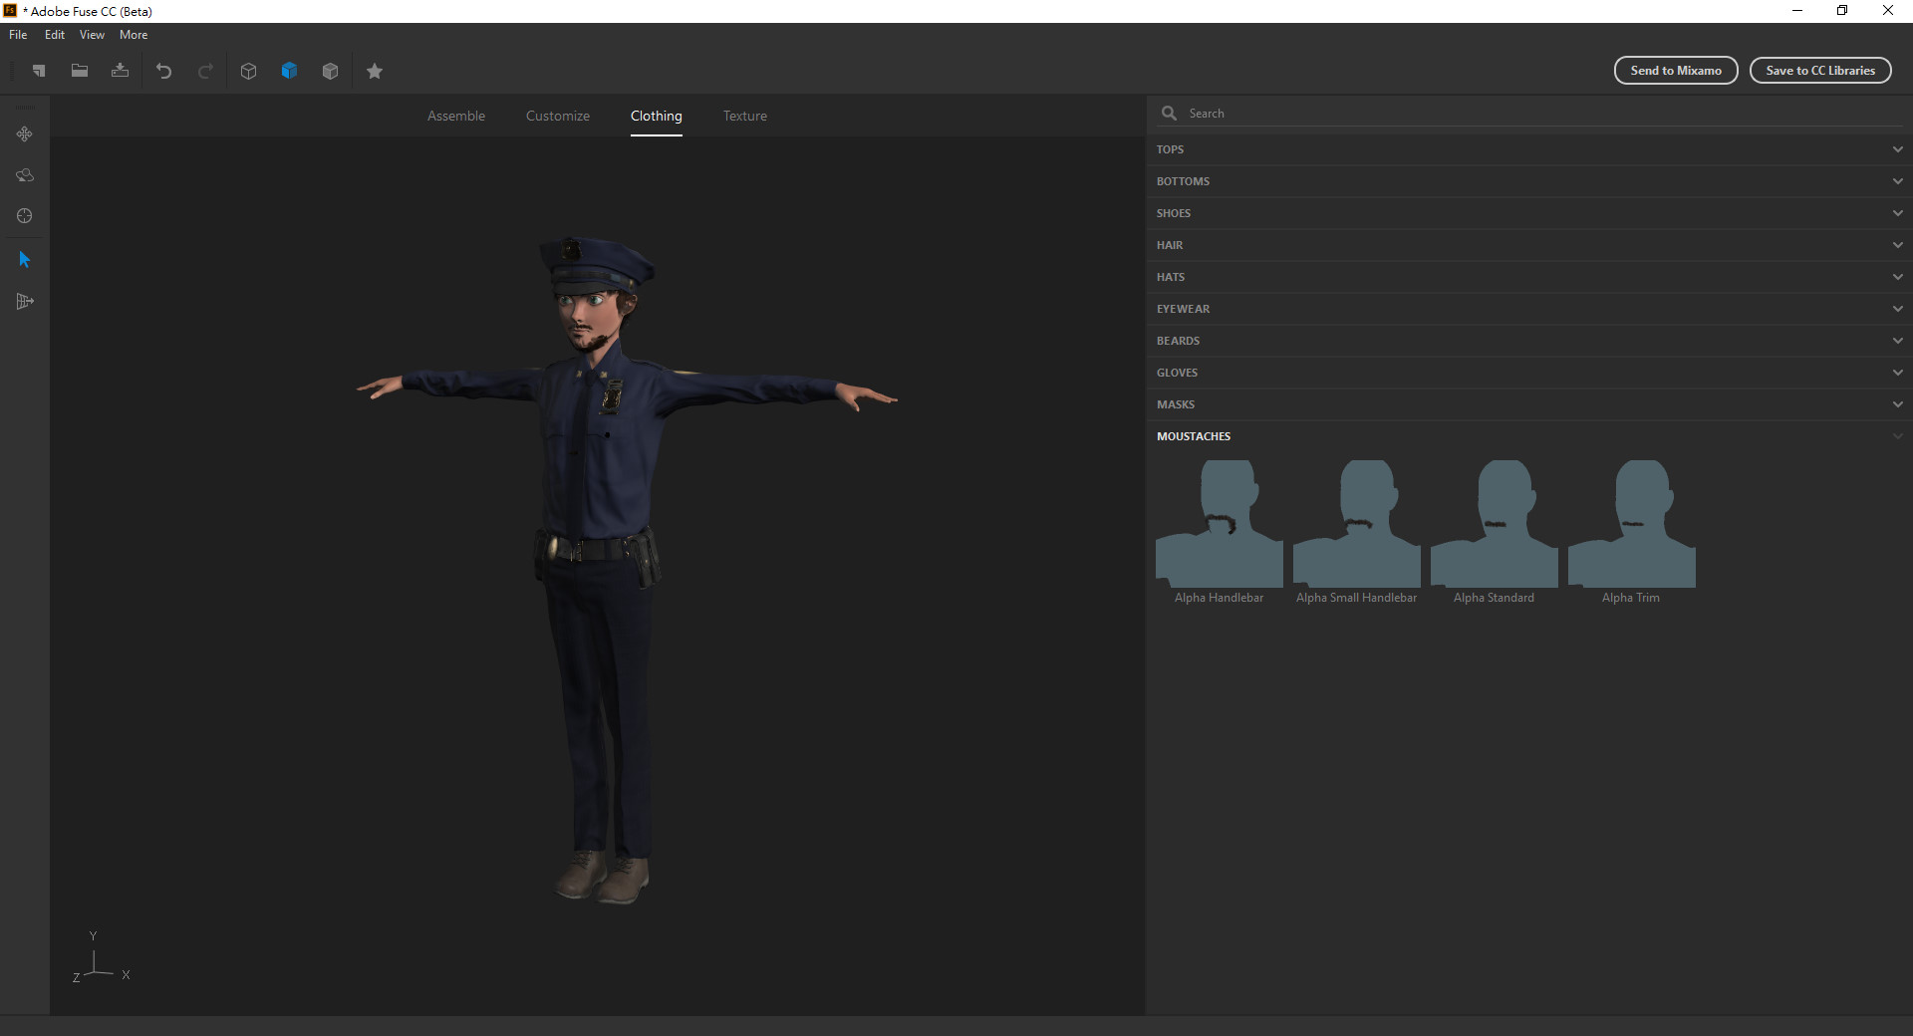Viewport: 1913px width, 1036px height.
Task: Expand the BEARDS category
Action: click(1529, 341)
